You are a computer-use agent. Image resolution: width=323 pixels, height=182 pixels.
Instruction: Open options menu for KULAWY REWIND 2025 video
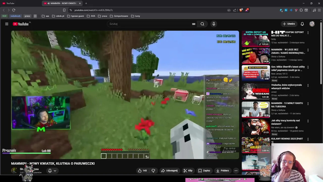click(308, 139)
